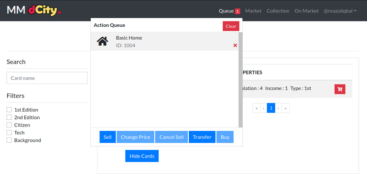Toggle the Citizen filter checkbox
This screenshot has height=179, width=367.
[x=9, y=125]
